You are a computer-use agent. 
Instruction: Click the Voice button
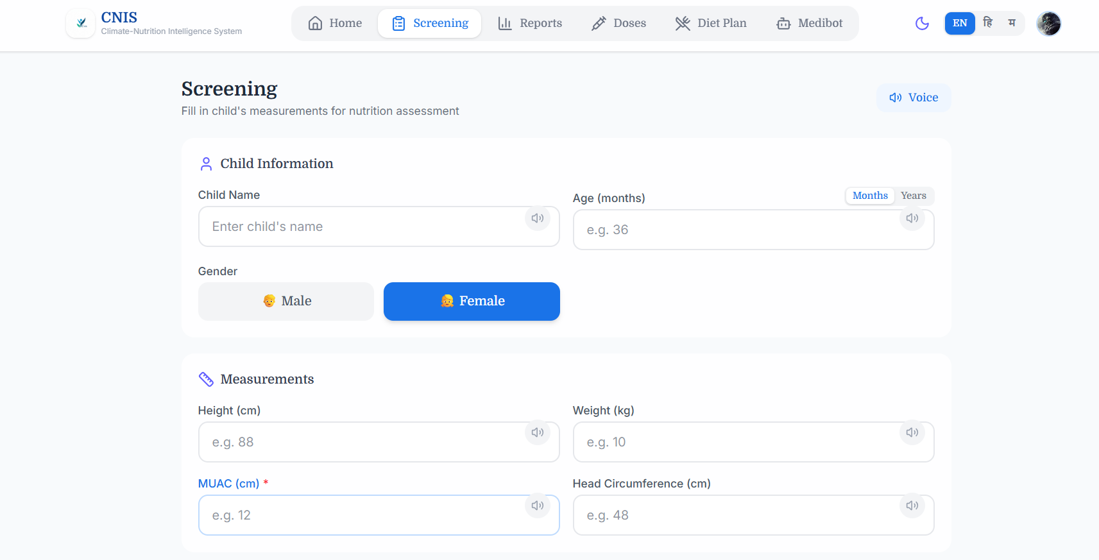point(914,98)
